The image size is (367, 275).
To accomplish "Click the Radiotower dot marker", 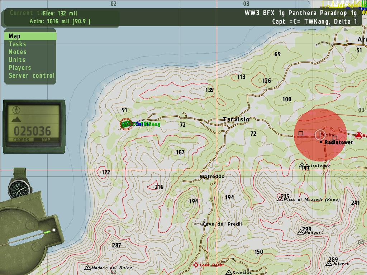I will (321, 142).
